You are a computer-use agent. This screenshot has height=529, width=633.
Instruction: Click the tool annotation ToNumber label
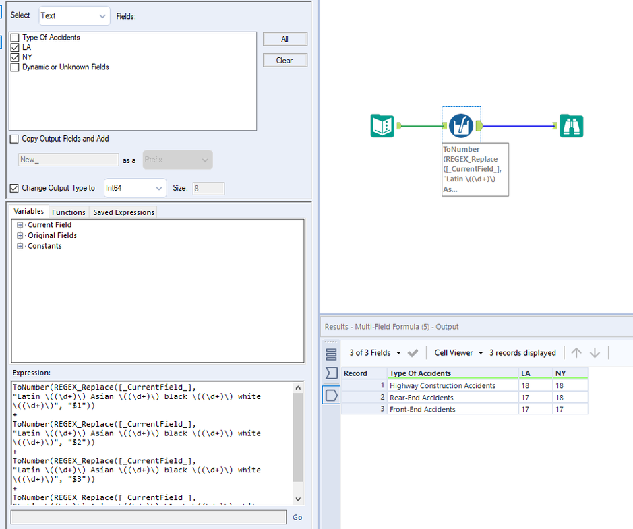tap(475, 169)
